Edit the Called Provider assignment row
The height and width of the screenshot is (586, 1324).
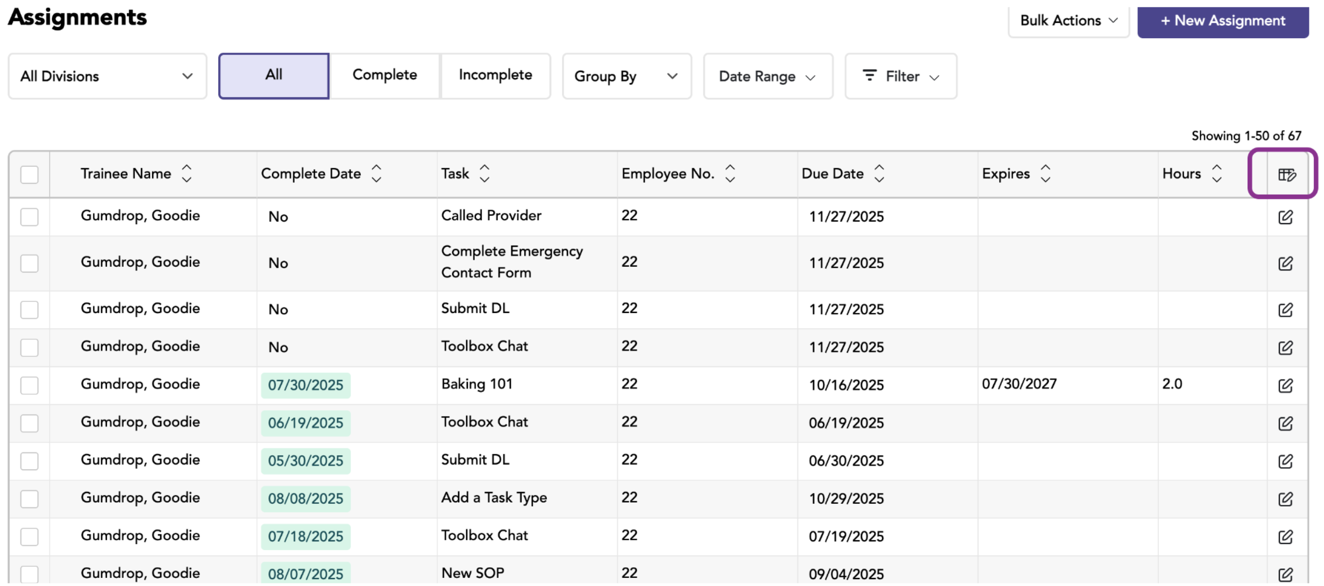(x=1285, y=217)
